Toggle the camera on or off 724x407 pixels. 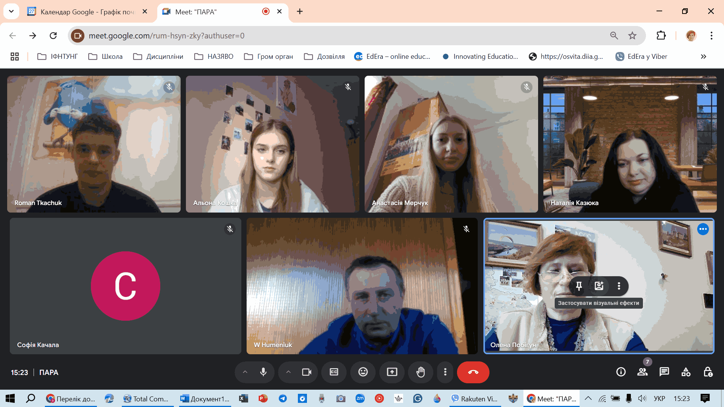(307, 372)
